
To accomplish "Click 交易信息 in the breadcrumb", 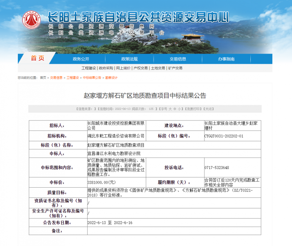I will pos(56,78).
